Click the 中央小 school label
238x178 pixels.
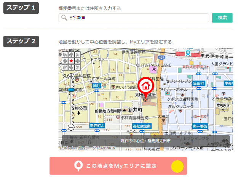[223, 105]
